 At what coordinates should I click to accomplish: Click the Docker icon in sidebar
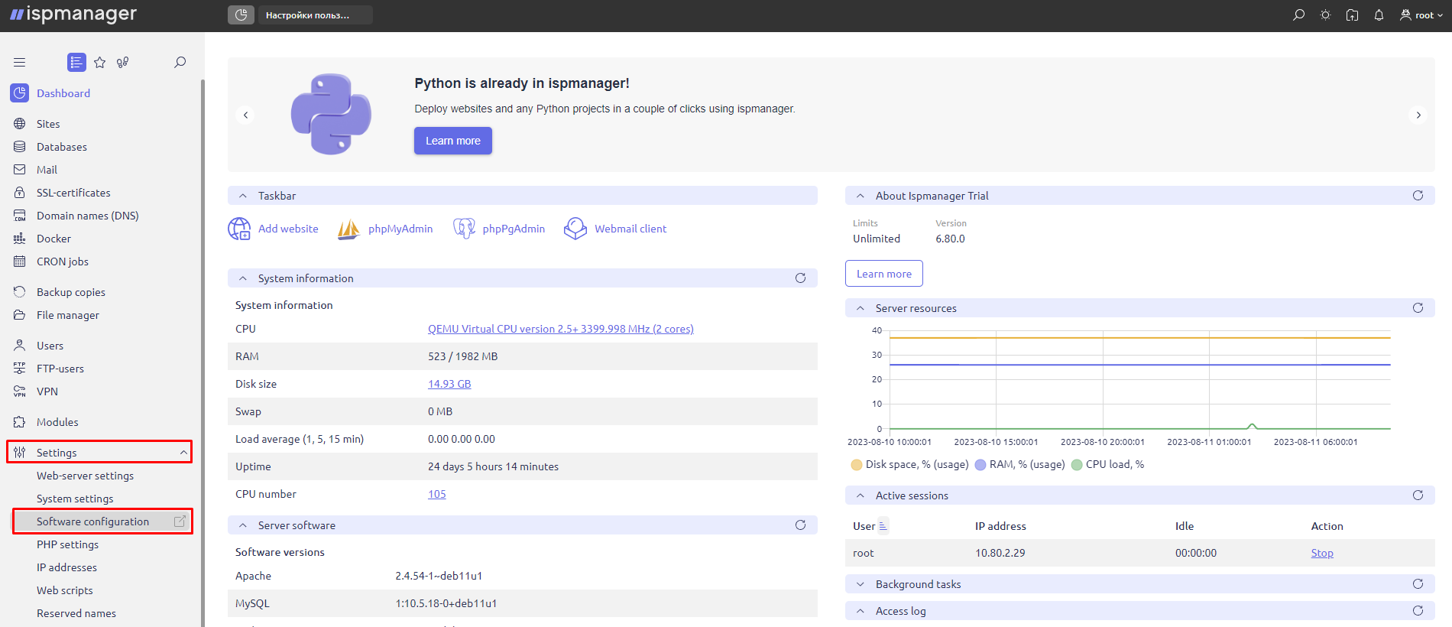point(20,239)
